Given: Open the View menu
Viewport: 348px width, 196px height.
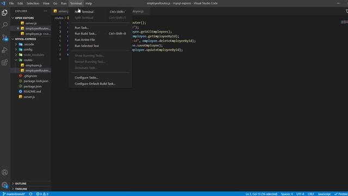Looking at the screenshot, I should tap(46, 3).
